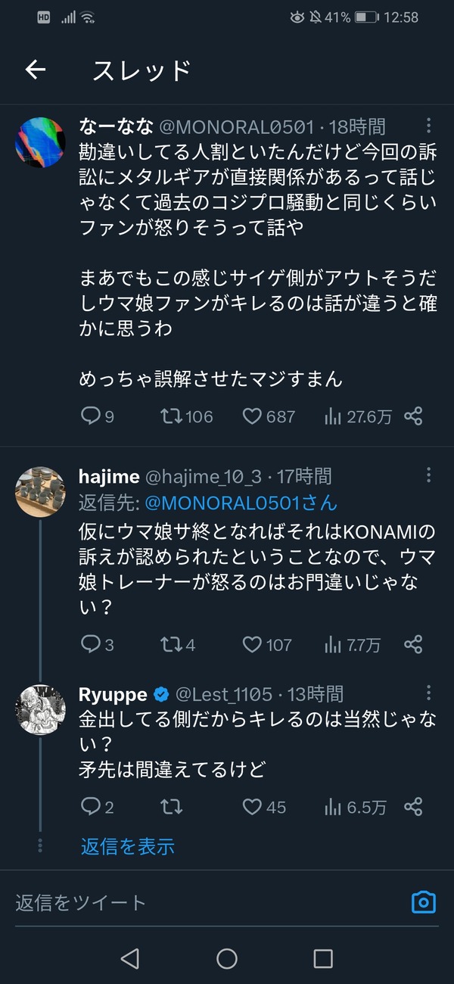Focus the 返信をツイート reply field
The image size is (454, 984).
[x=204, y=902]
